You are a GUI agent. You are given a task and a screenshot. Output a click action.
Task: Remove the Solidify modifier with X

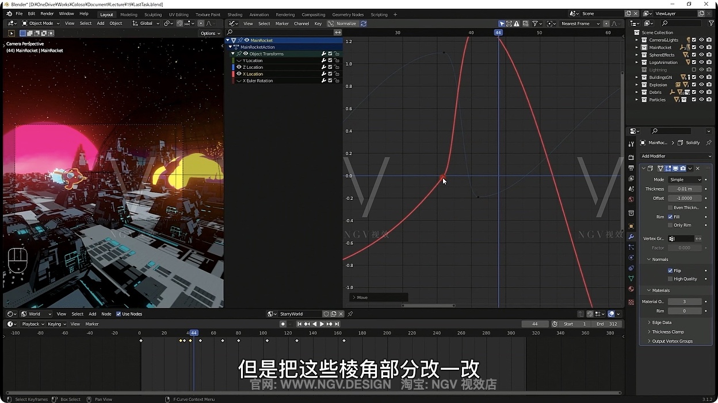(698, 168)
